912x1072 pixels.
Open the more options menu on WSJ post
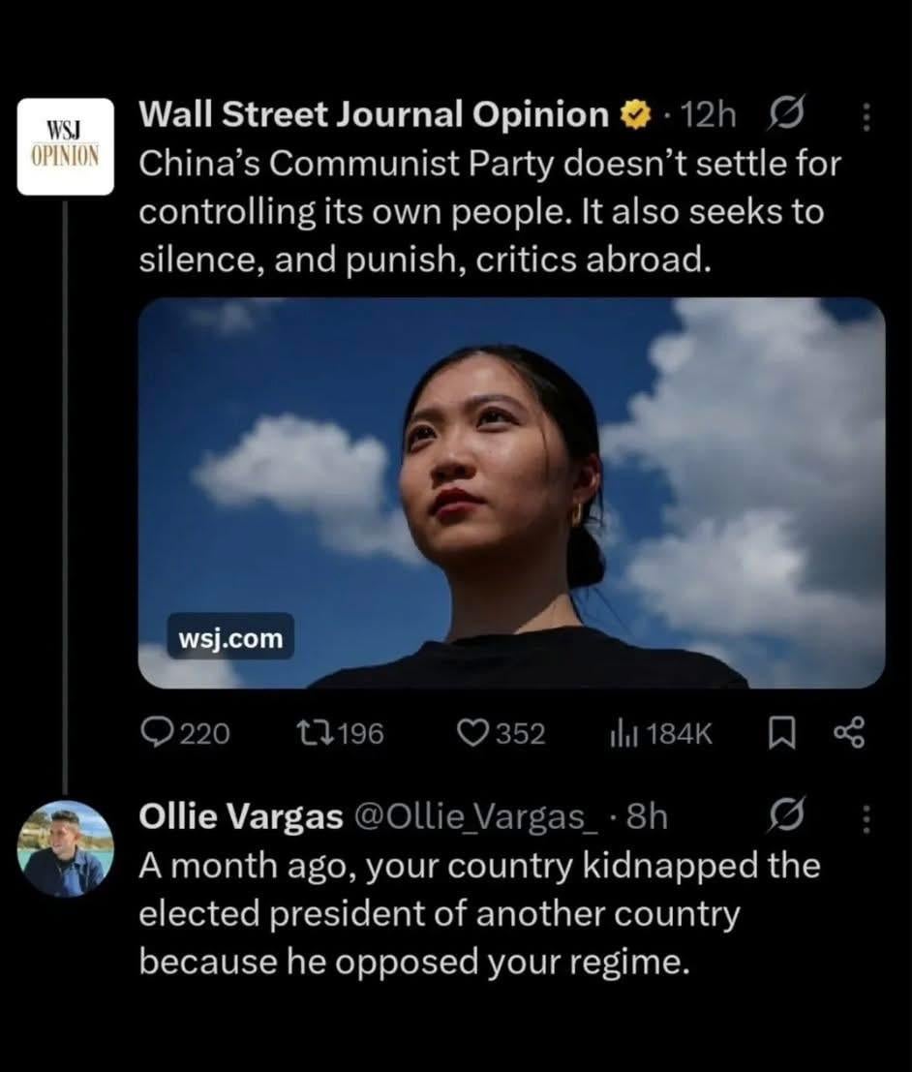(x=866, y=117)
